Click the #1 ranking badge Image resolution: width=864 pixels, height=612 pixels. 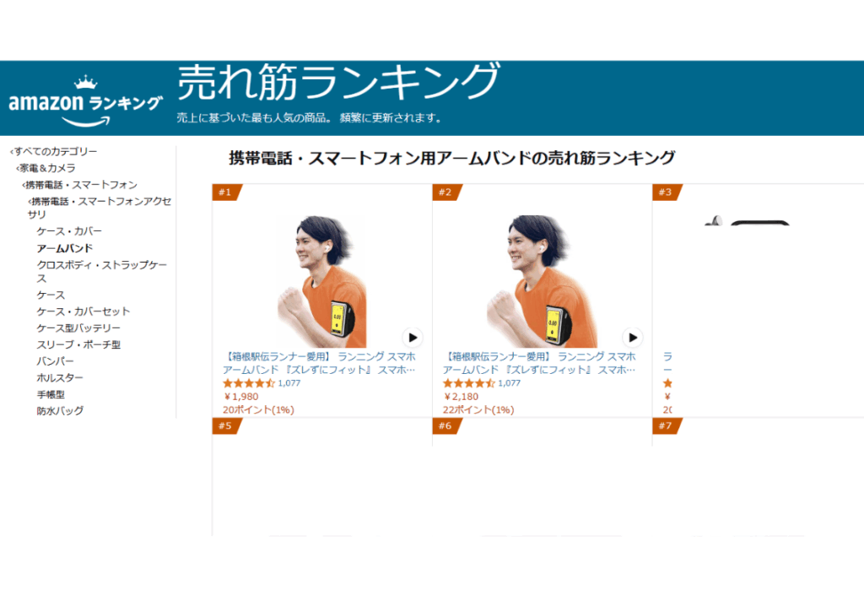[226, 192]
